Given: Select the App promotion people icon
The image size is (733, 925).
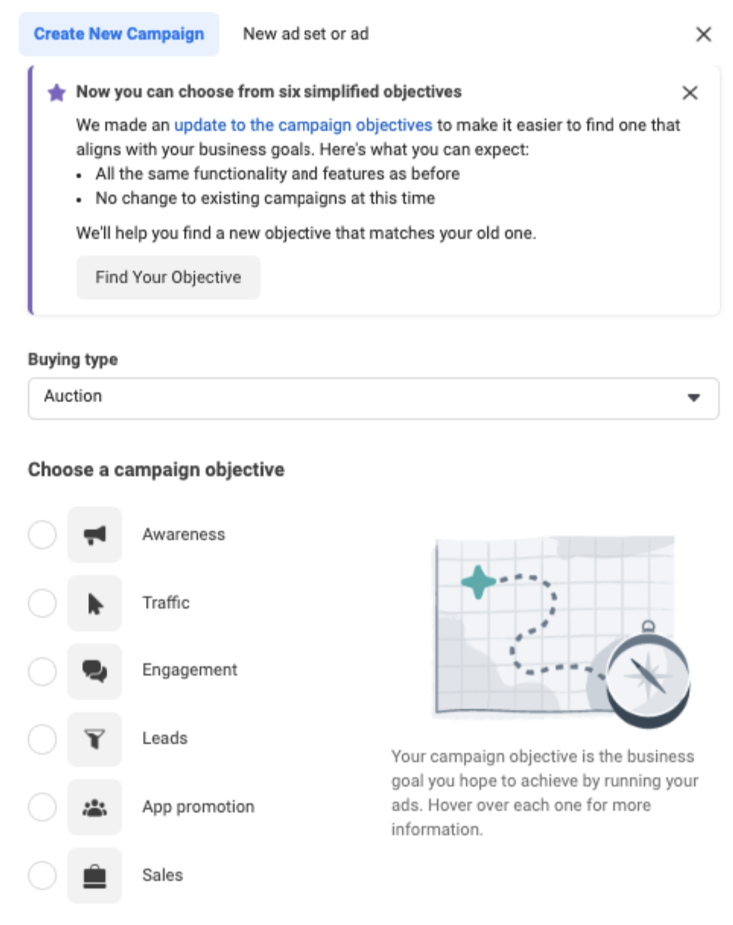Looking at the screenshot, I should 94,806.
